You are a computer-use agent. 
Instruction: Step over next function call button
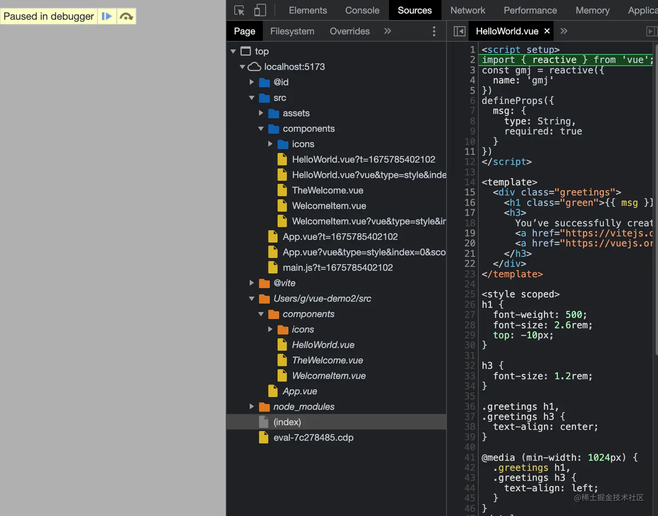pos(126,17)
